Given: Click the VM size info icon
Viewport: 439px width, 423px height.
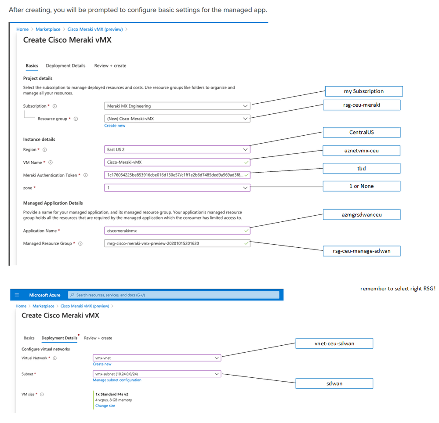Looking at the screenshot, I should click(x=42, y=394).
